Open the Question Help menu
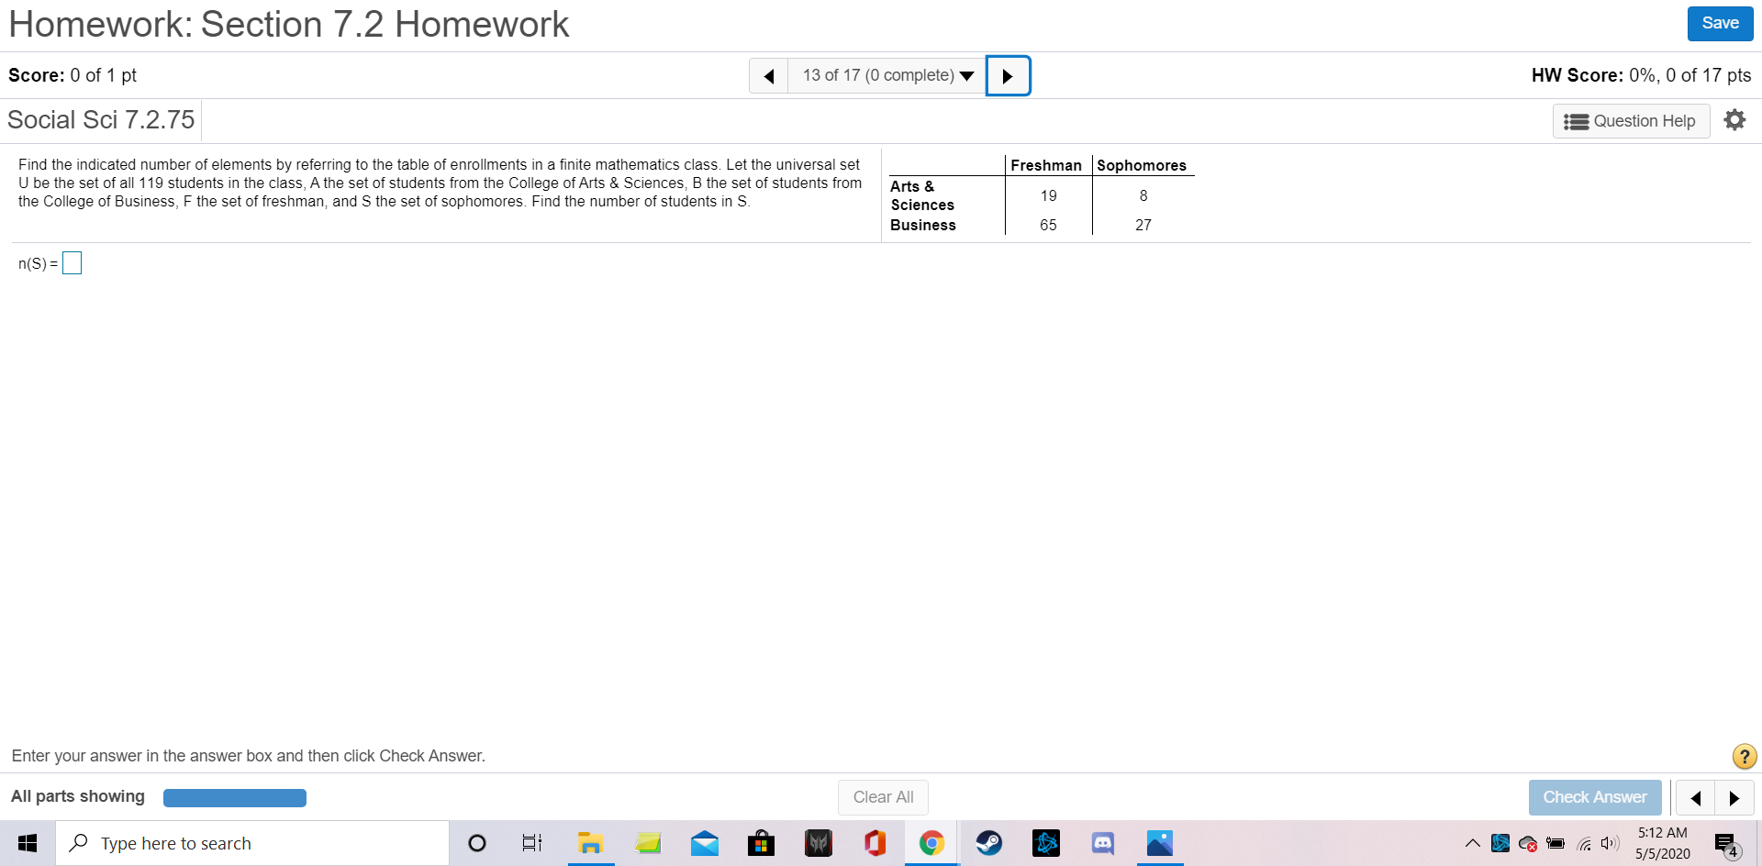Screen dimensions: 1762x866 (1631, 120)
